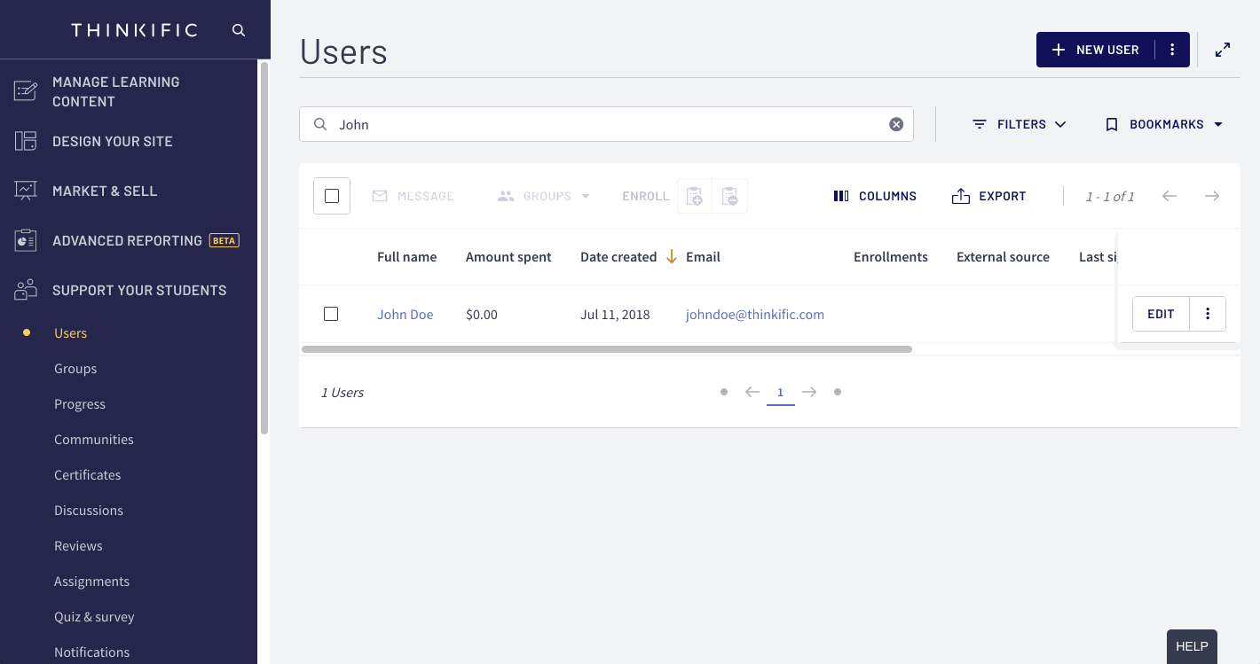1260x664 pixels.
Task: Click the Amount spent column header
Action: 508,257
